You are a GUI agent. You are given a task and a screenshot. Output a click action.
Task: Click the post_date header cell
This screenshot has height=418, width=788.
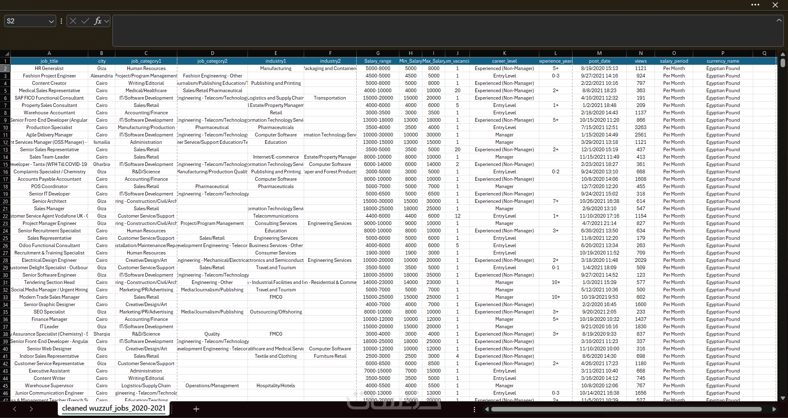click(x=599, y=61)
